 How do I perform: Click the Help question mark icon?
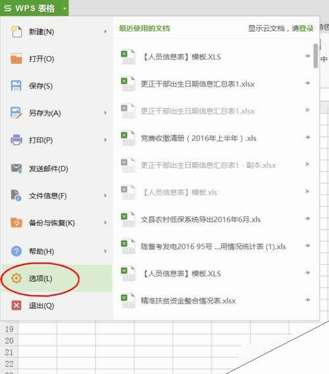coord(16,251)
